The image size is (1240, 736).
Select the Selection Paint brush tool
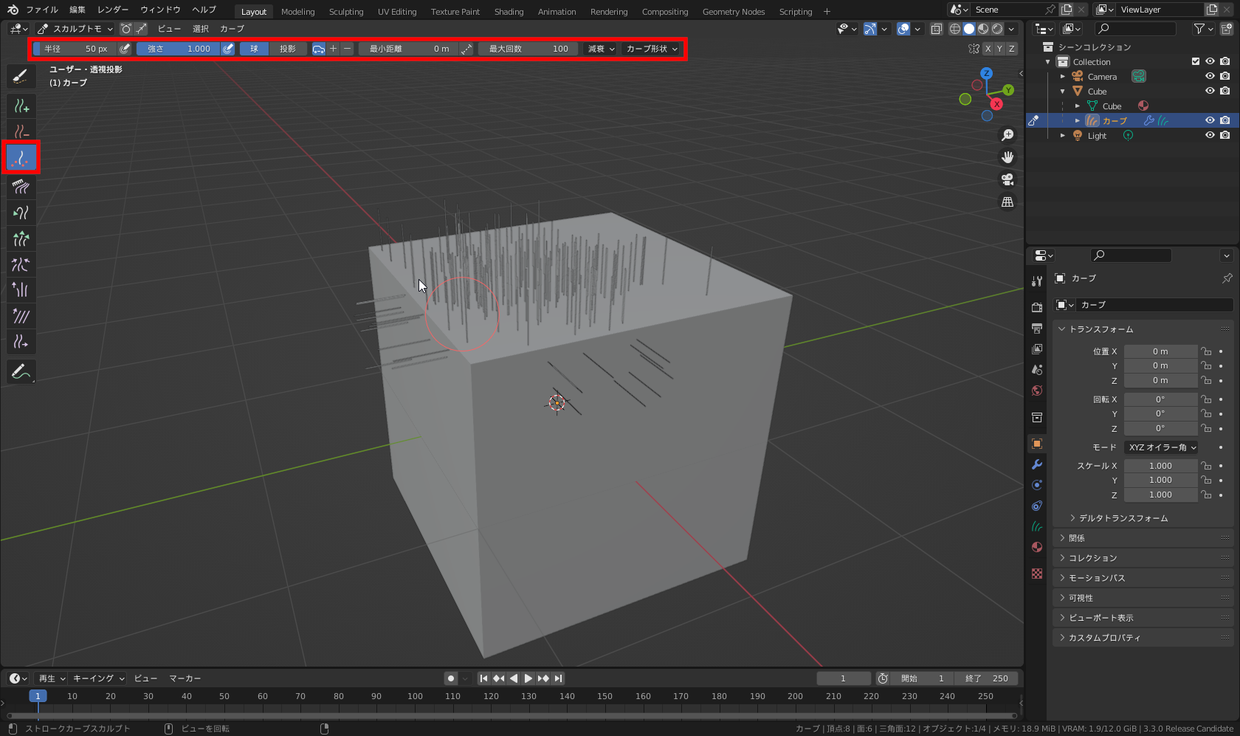point(21,76)
